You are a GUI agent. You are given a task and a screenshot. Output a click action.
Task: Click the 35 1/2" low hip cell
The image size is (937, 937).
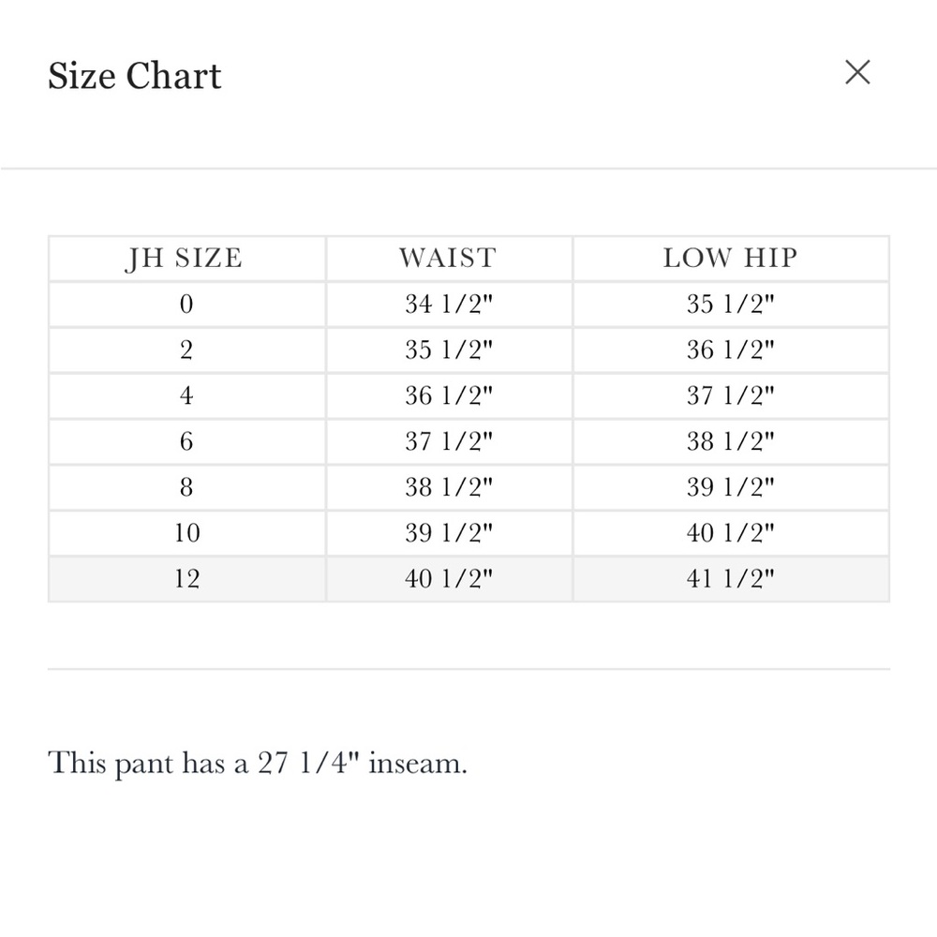click(730, 305)
